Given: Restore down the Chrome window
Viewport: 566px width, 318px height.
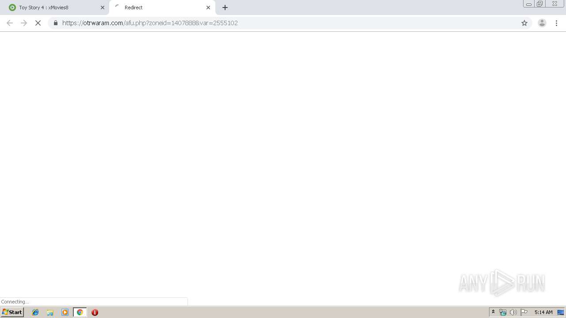Looking at the screenshot, I should click(540, 4).
